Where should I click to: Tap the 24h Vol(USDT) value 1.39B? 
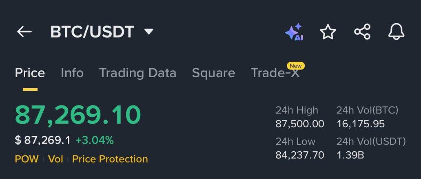(350, 155)
